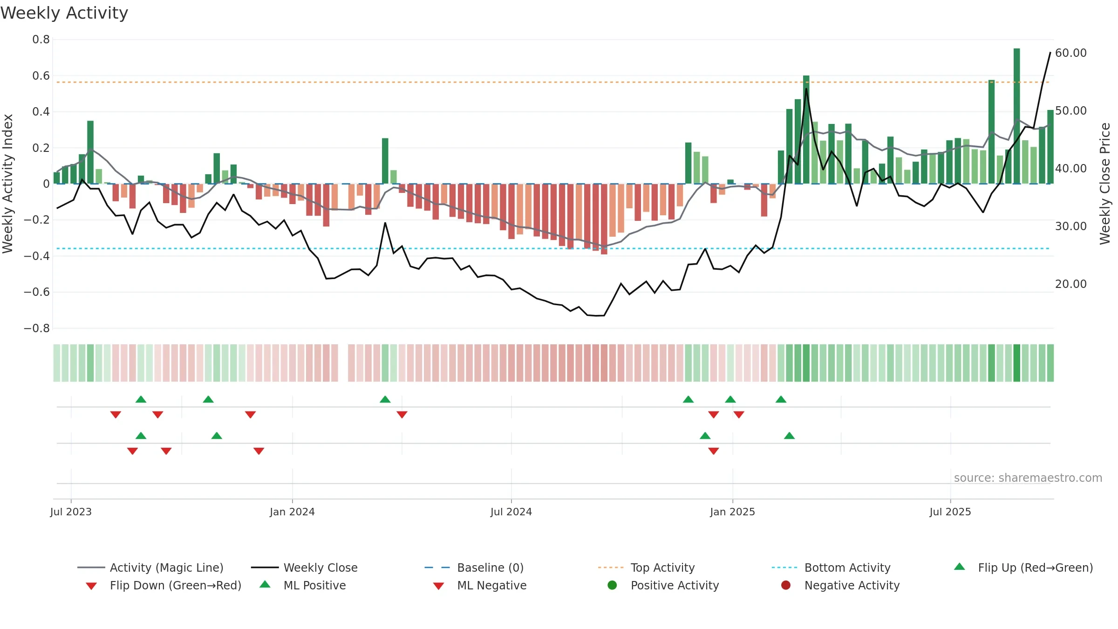Click the orange dotted Top Activity legend swatch
The width and height of the screenshot is (1118, 629).
click(x=611, y=567)
